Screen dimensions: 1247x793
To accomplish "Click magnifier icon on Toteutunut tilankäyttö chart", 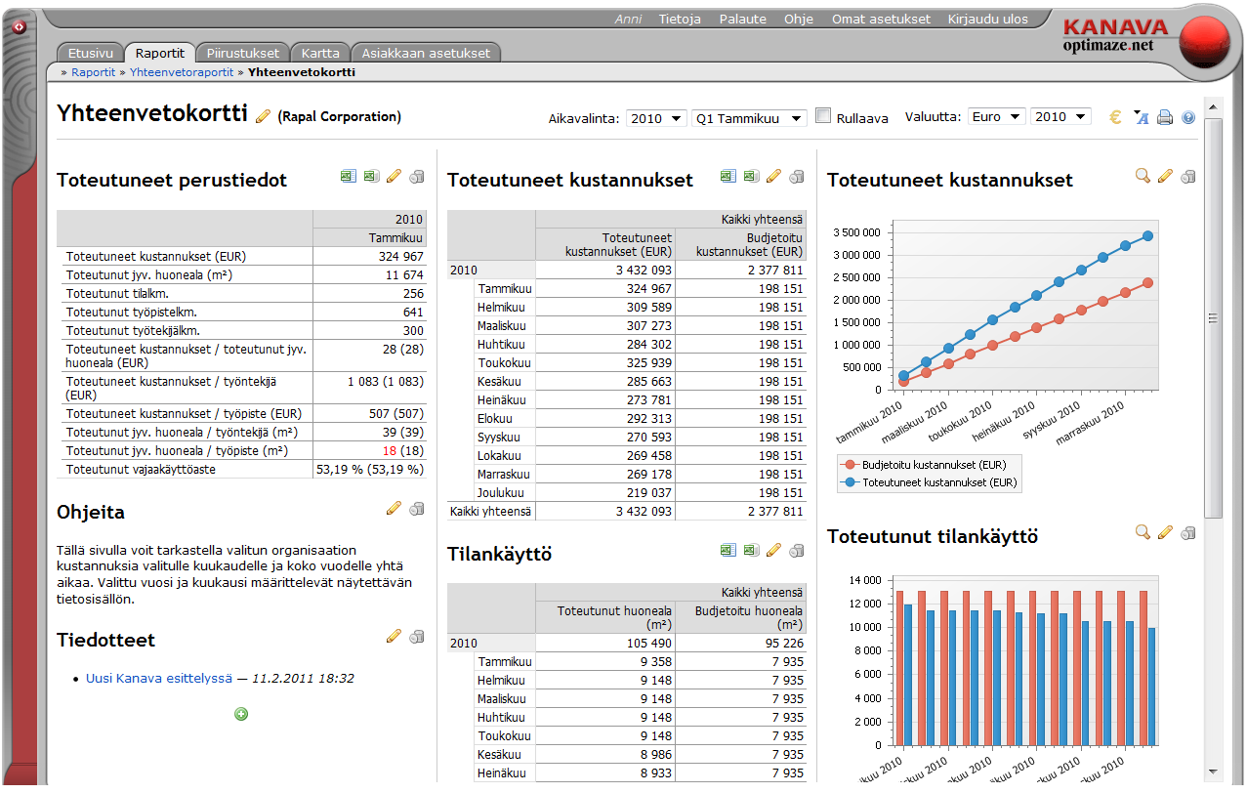I will tap(1143, 532).
